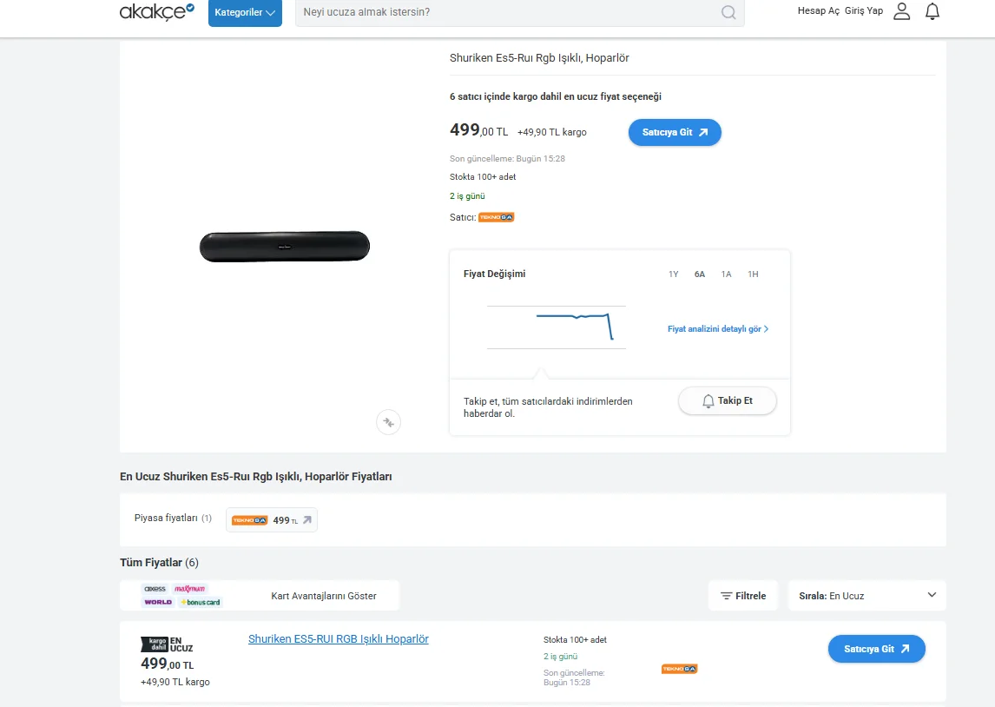Open the akakçe logo home link
This screenshot has width=995, height=707.
[x=157, y=11]
